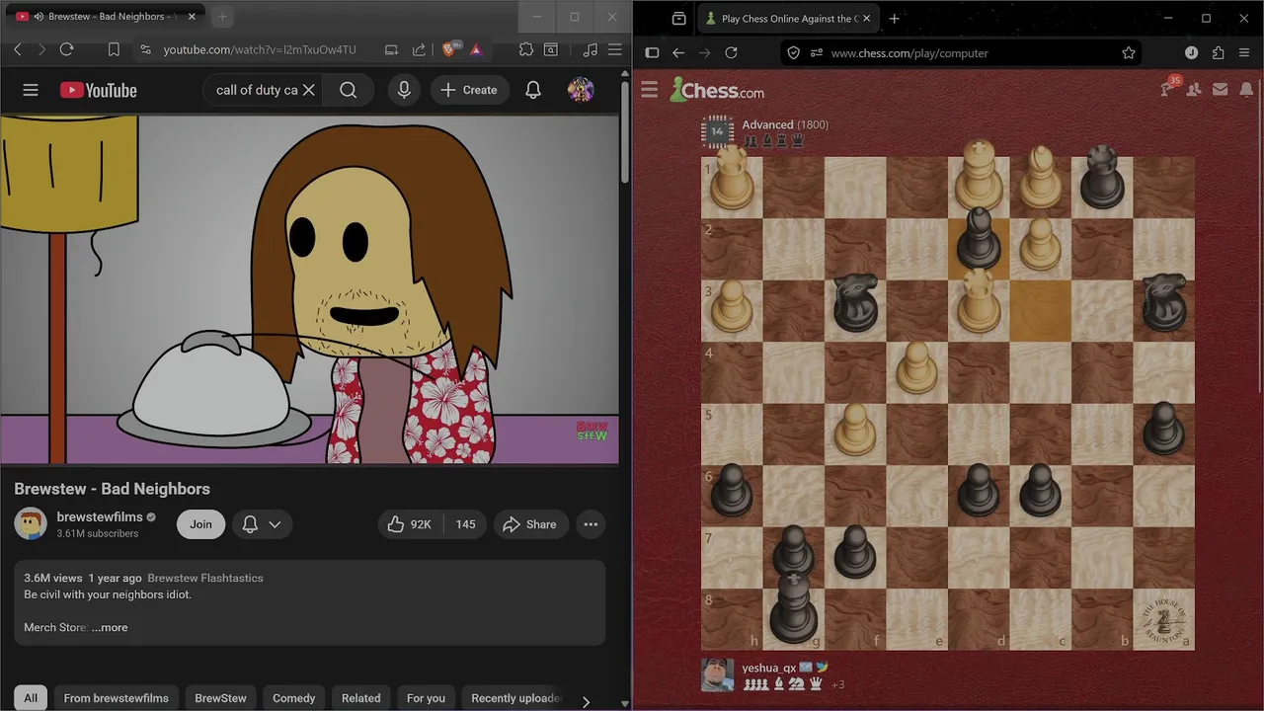
Task: Select the All filter chip
Action: pyautogui.click(x=31, y=698)
